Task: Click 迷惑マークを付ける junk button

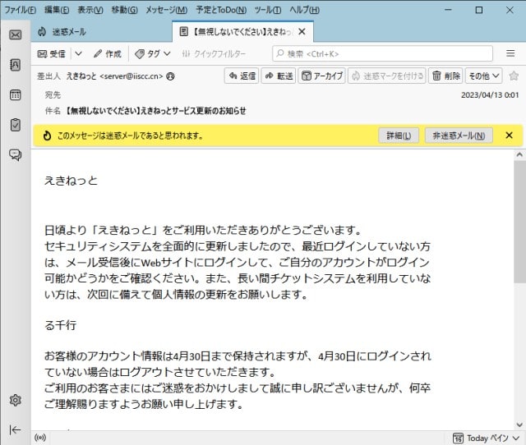Action: tap(387, 76)
